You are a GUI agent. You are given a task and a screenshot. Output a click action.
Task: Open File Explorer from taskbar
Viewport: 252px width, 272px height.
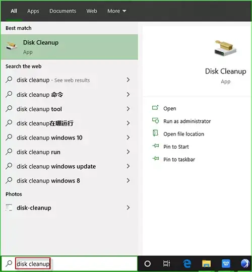coord(206,263)
